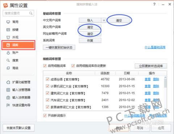Uncheck 计算机词汇大全 dictionary checkbox
The image size is (174, 134).
pyautogui.click(x=47, y=86)
